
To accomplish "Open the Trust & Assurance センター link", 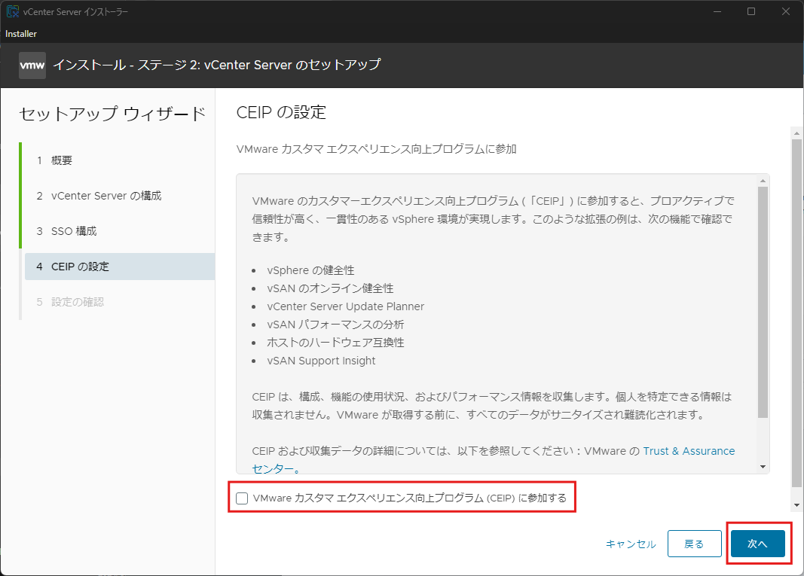I will [689, 451].
